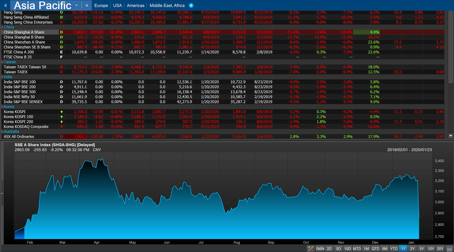Click the F status icon for FTSE China B 35
454x252 pixels.
(x=62, y=57)
